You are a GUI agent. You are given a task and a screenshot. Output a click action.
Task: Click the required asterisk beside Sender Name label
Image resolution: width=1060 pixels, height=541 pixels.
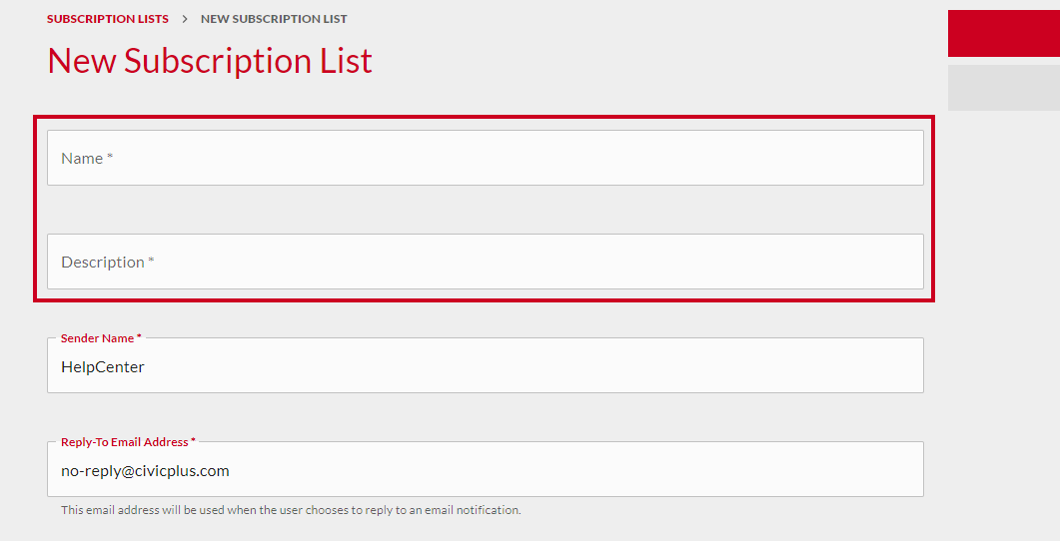click(x=139, y=337)
